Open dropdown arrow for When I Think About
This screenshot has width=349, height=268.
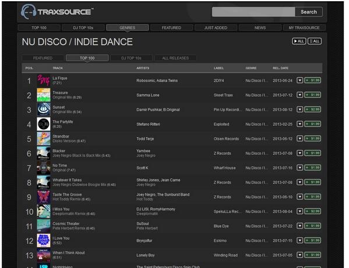tap(300, 255)
